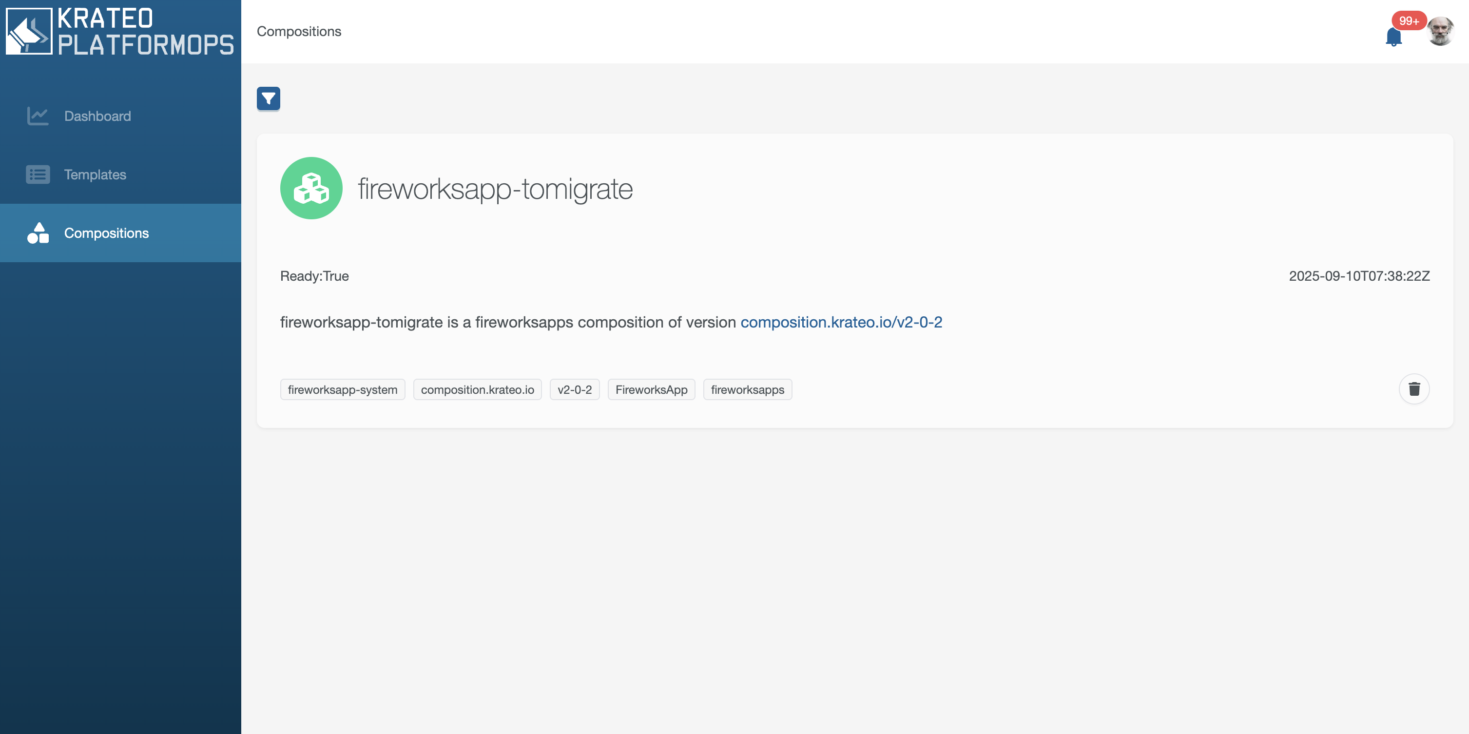Click the fireworksapps tag chip

click(x=747, y=389)
